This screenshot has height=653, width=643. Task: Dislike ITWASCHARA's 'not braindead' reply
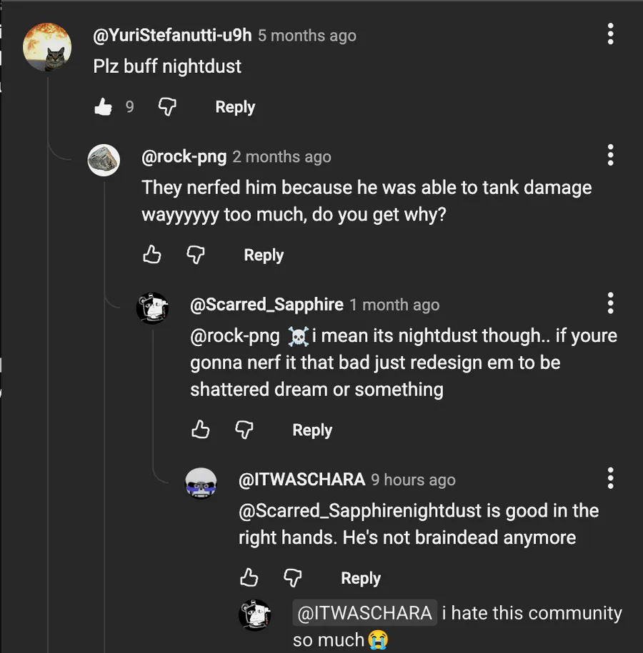[x=293, y=577]
